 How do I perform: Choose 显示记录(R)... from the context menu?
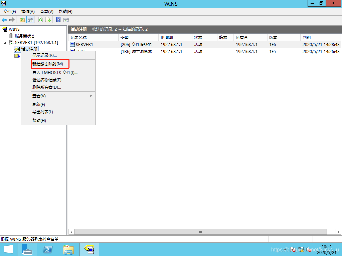pos(63,55)
